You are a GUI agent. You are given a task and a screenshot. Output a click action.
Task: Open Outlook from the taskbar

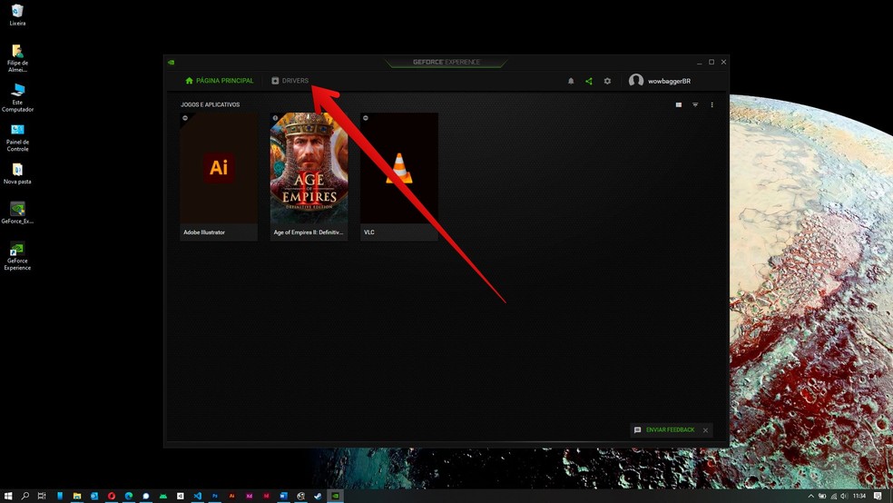coord(94,496)
